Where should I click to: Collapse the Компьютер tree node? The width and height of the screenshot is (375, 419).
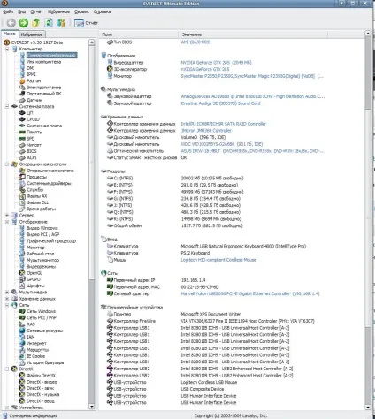click(7, 49)
